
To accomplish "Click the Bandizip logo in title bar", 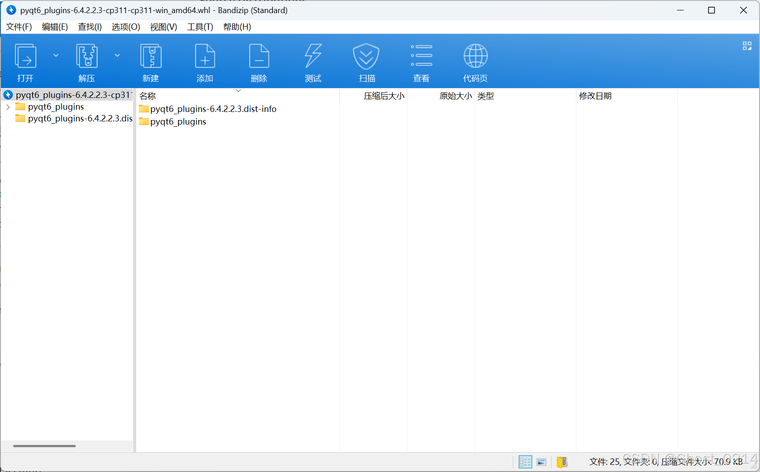I will point(11,10).
